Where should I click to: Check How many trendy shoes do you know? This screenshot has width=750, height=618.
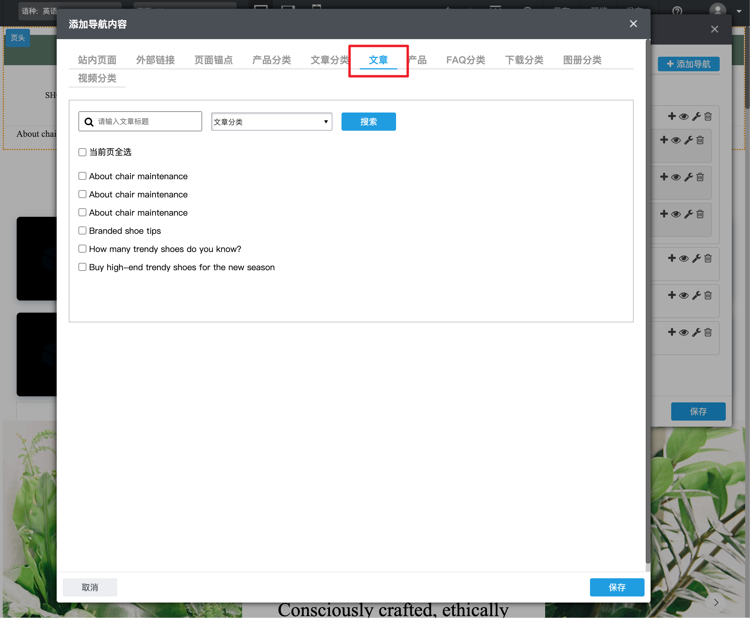tap(82, 249)
